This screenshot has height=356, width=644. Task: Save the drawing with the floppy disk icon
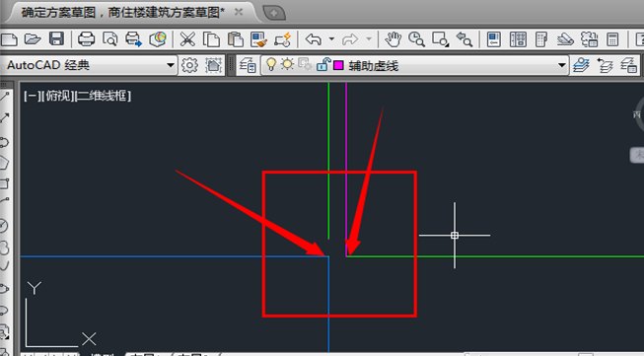pos(56,39)
